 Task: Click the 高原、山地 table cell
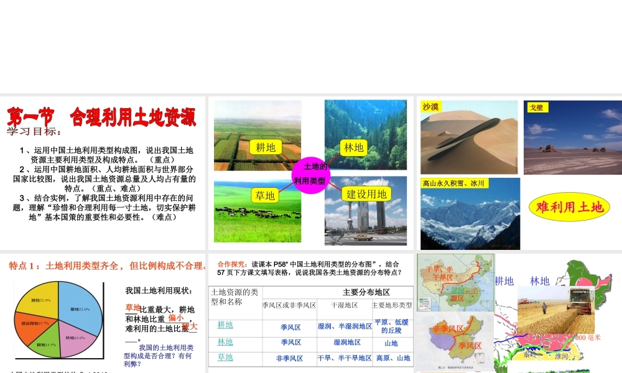393,358
